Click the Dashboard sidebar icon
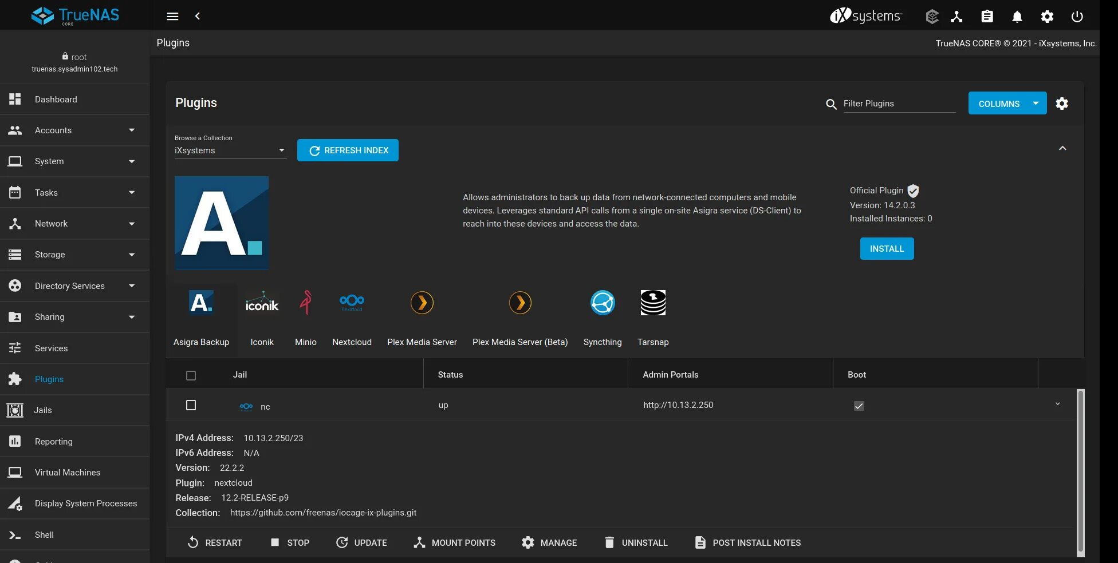 pos(15,99)
